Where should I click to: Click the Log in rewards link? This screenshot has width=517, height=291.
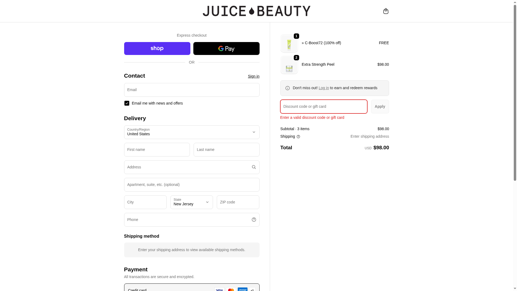pyautogui.click(x=324, y=88)
